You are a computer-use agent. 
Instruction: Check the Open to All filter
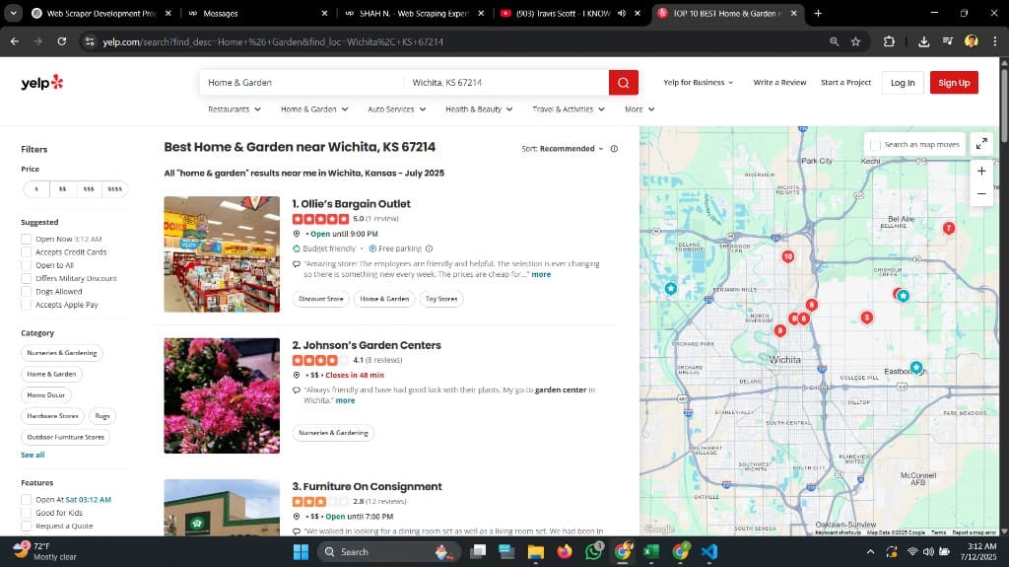pos(26,265)
